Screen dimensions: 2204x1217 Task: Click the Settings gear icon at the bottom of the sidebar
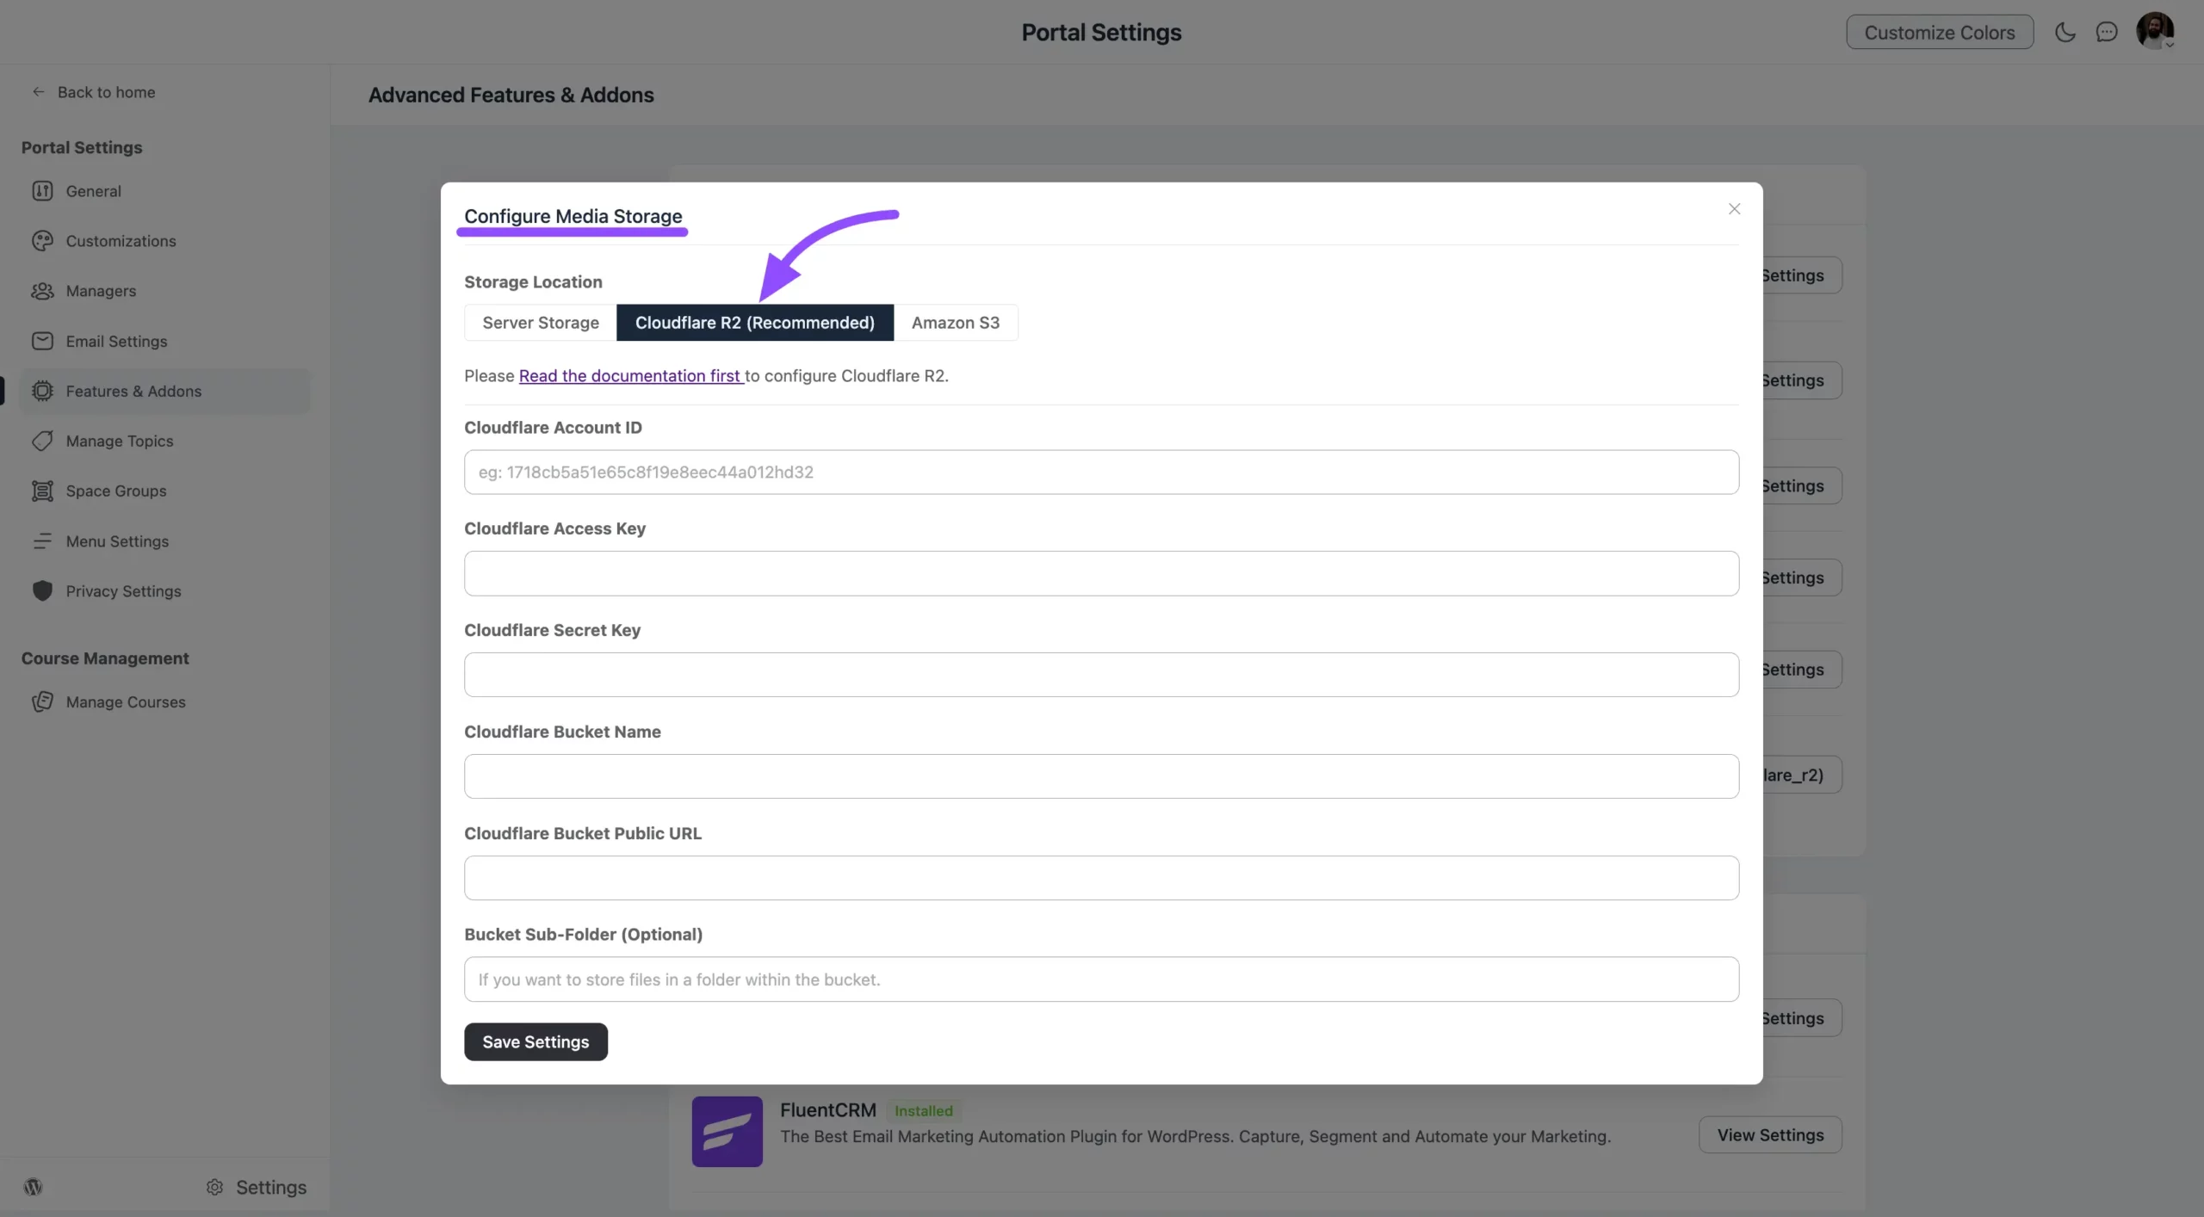pos(214,1187)
